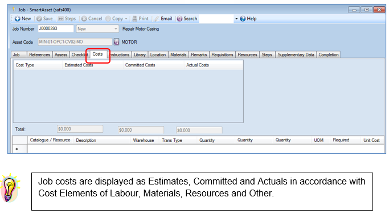Click the Search toolbar icon
The image size is (389, 214).
coord(179,19)
